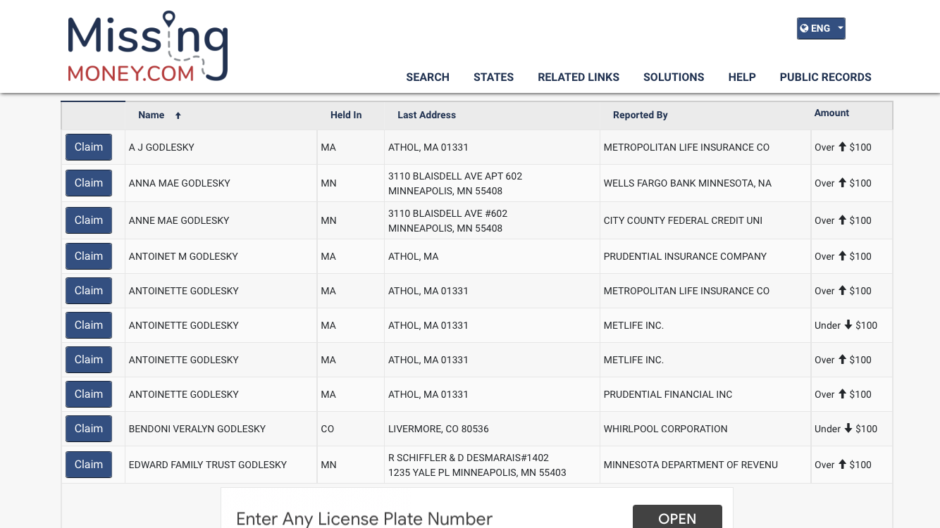Click address LIVERMORE, CO 80536
This screenshot has height=528, width=940.
(x=438, y=429)
